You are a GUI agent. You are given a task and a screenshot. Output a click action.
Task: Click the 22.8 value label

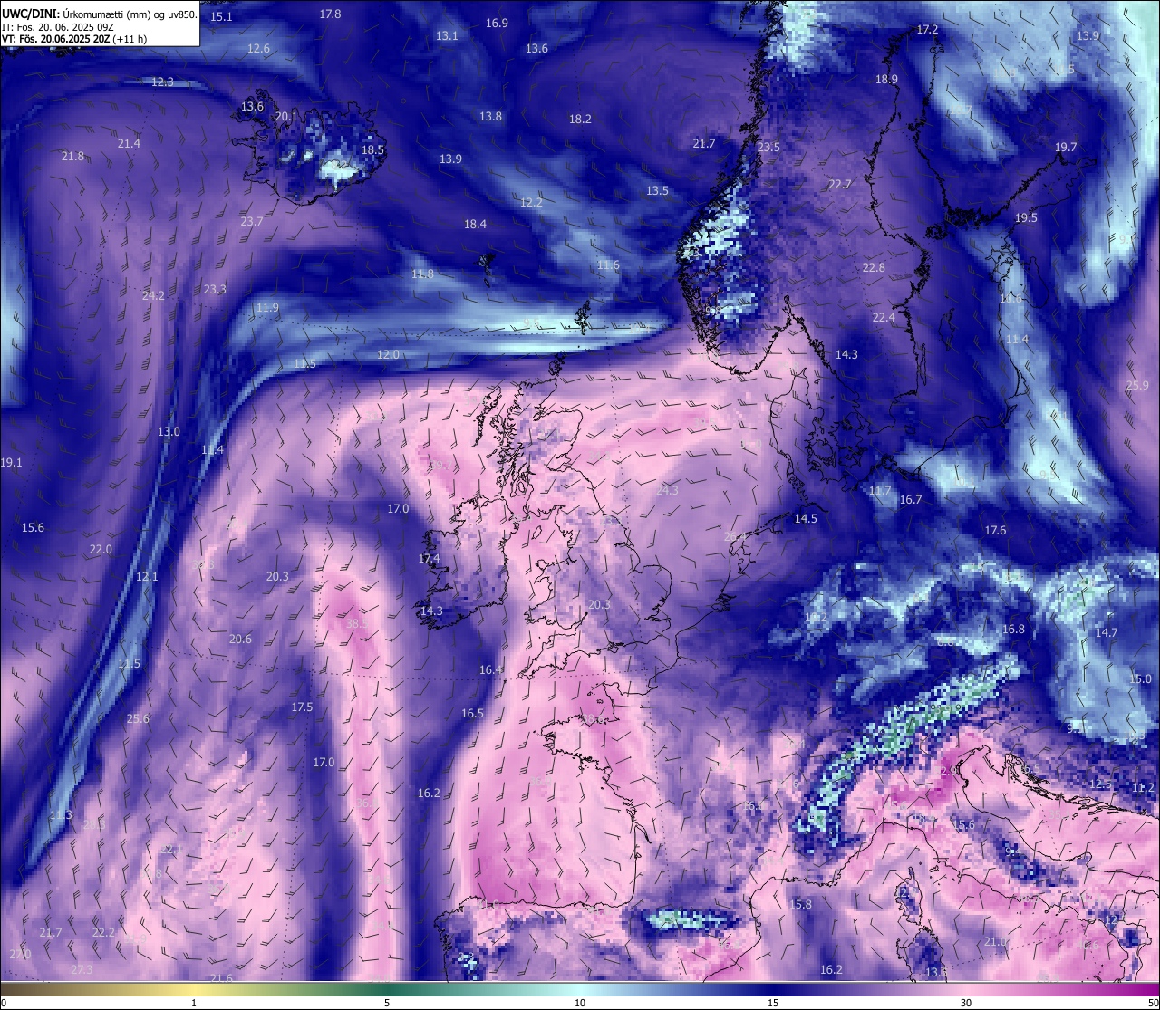pyautogui.click(x=874, y=267)
